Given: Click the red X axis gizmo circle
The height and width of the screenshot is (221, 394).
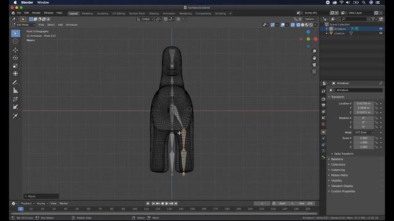Looking at the screenshot, I should pos(316,39).
